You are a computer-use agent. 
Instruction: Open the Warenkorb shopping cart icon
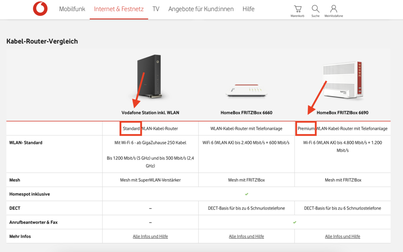(x=298, y=9)
